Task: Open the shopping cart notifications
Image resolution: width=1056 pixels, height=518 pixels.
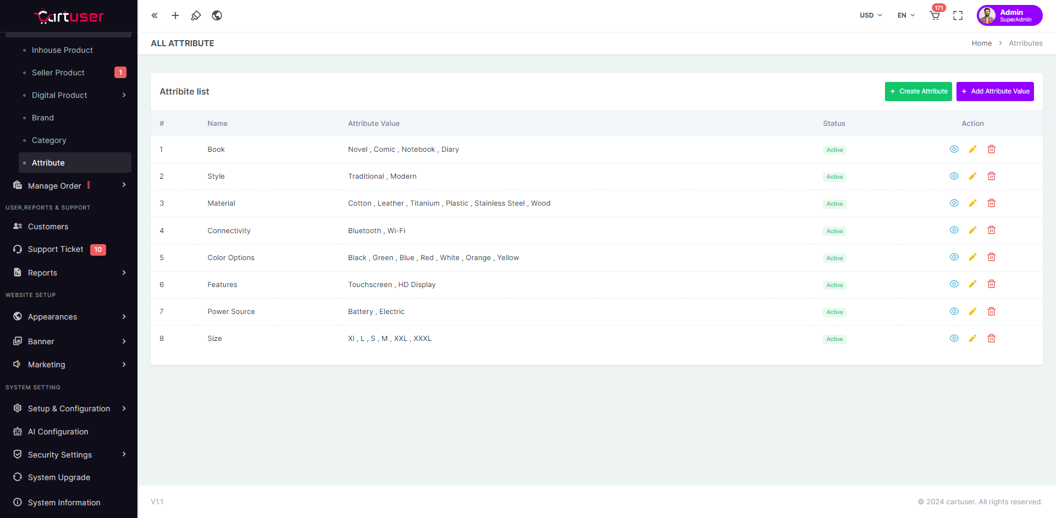Action: (x=935, y=15)
